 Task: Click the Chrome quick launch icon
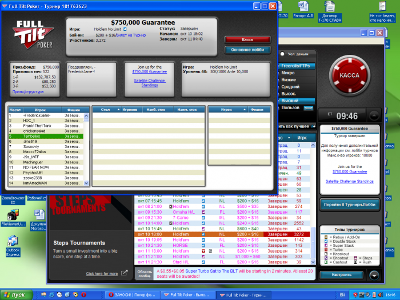tap(75, 295)
